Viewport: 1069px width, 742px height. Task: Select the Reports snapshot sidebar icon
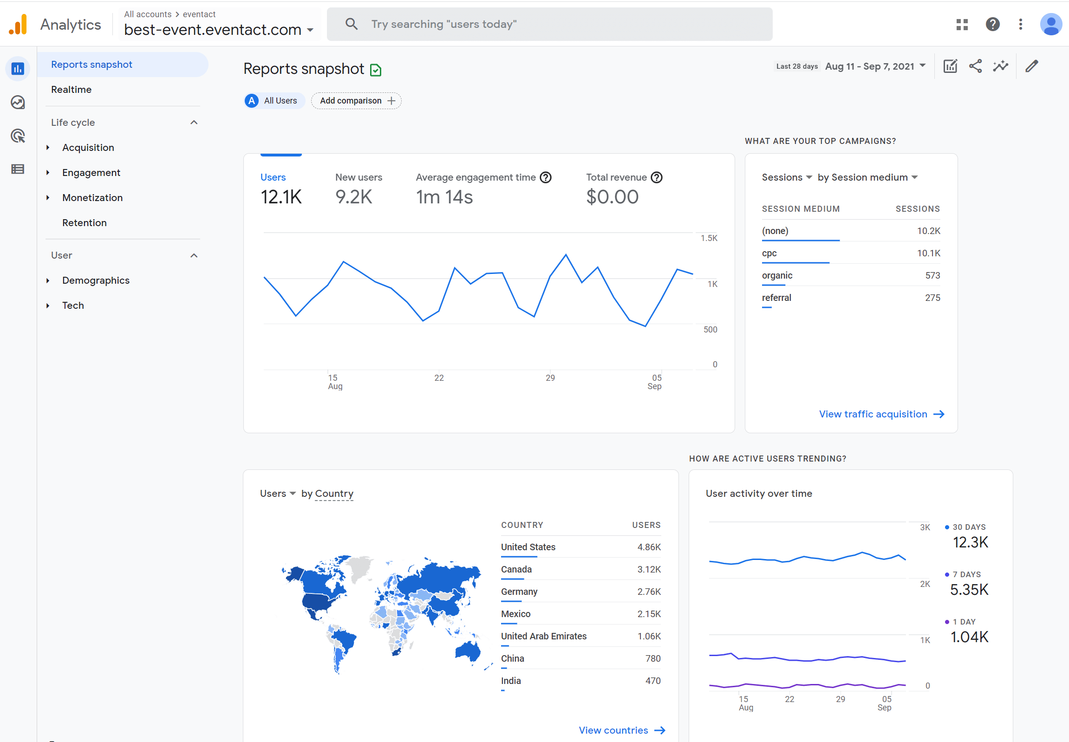[x=18, y=68]
